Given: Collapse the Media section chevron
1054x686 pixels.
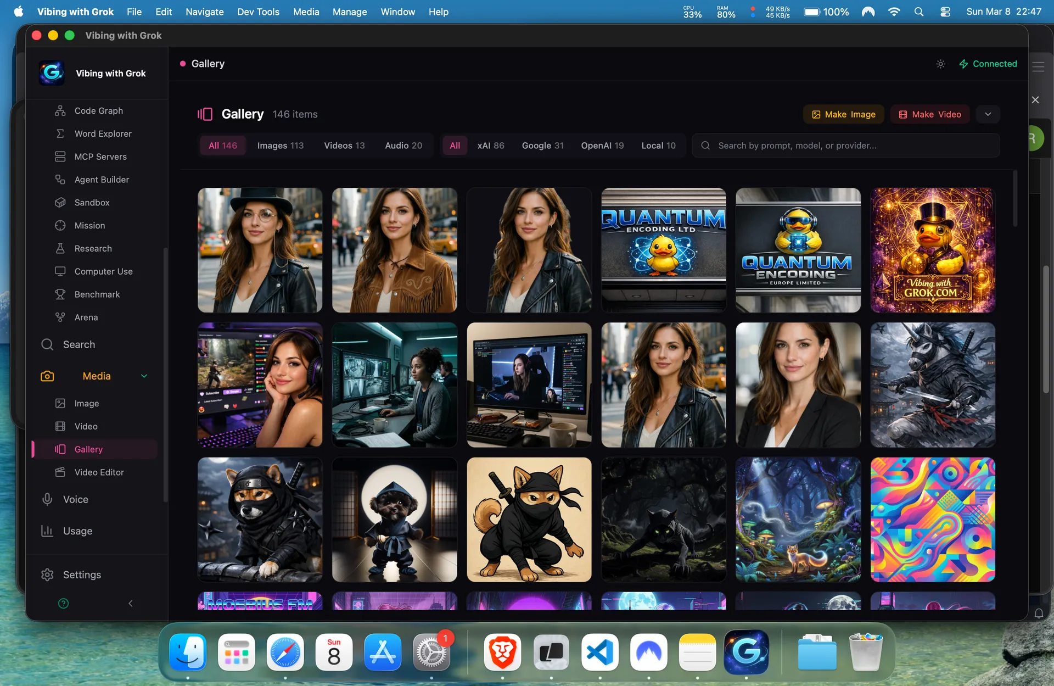Looking at the screenshot, I should pyautogui.click(x=144, y=376).
